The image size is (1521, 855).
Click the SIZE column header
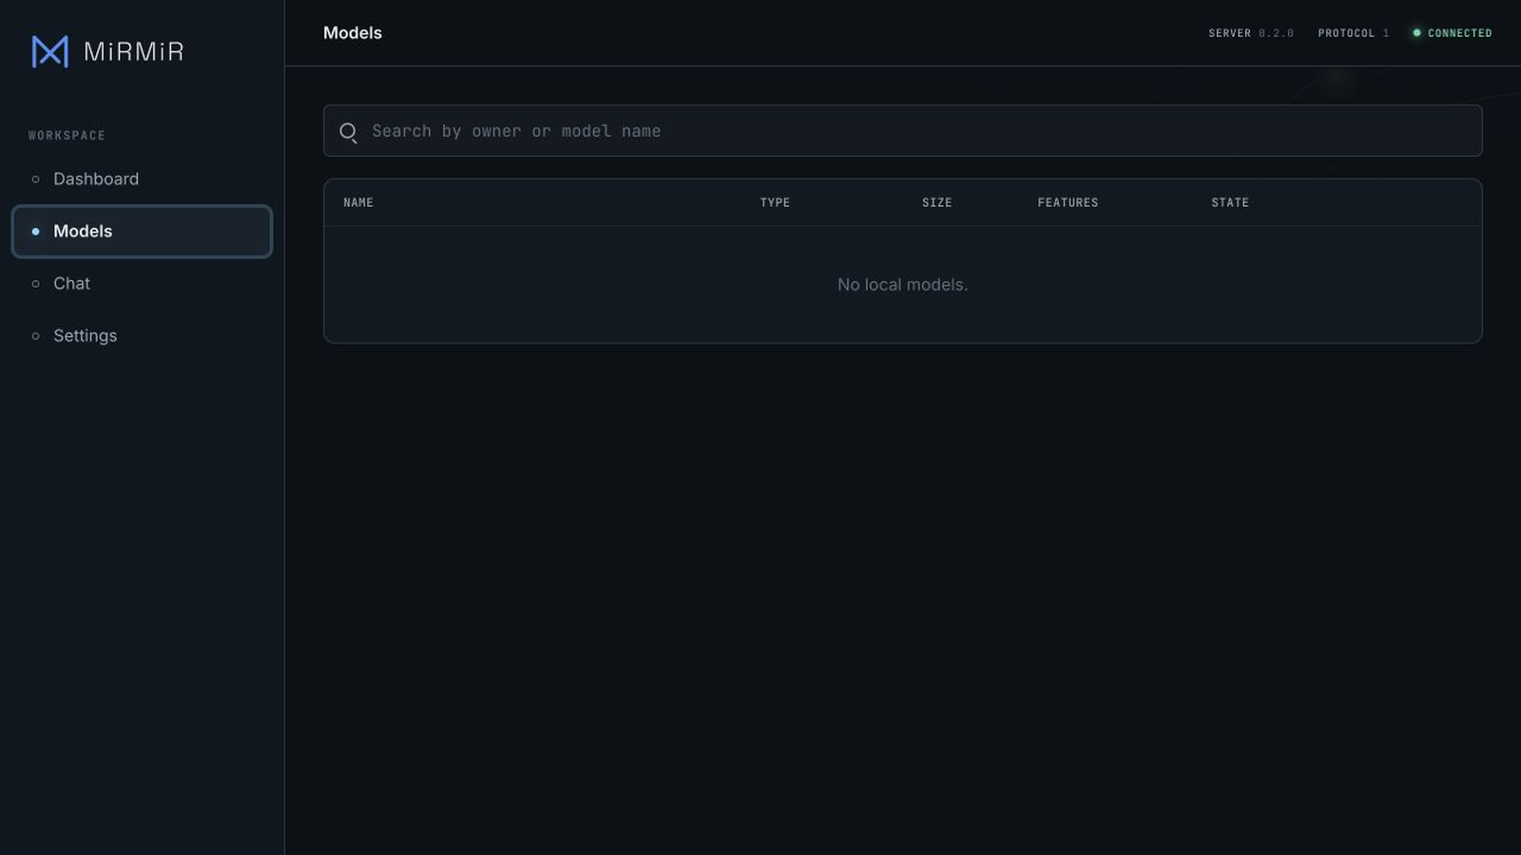click(936, 202)
